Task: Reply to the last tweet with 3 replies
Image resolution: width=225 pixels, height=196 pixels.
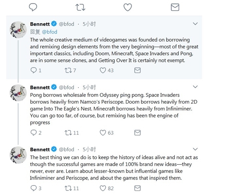Action: (33, 188)
